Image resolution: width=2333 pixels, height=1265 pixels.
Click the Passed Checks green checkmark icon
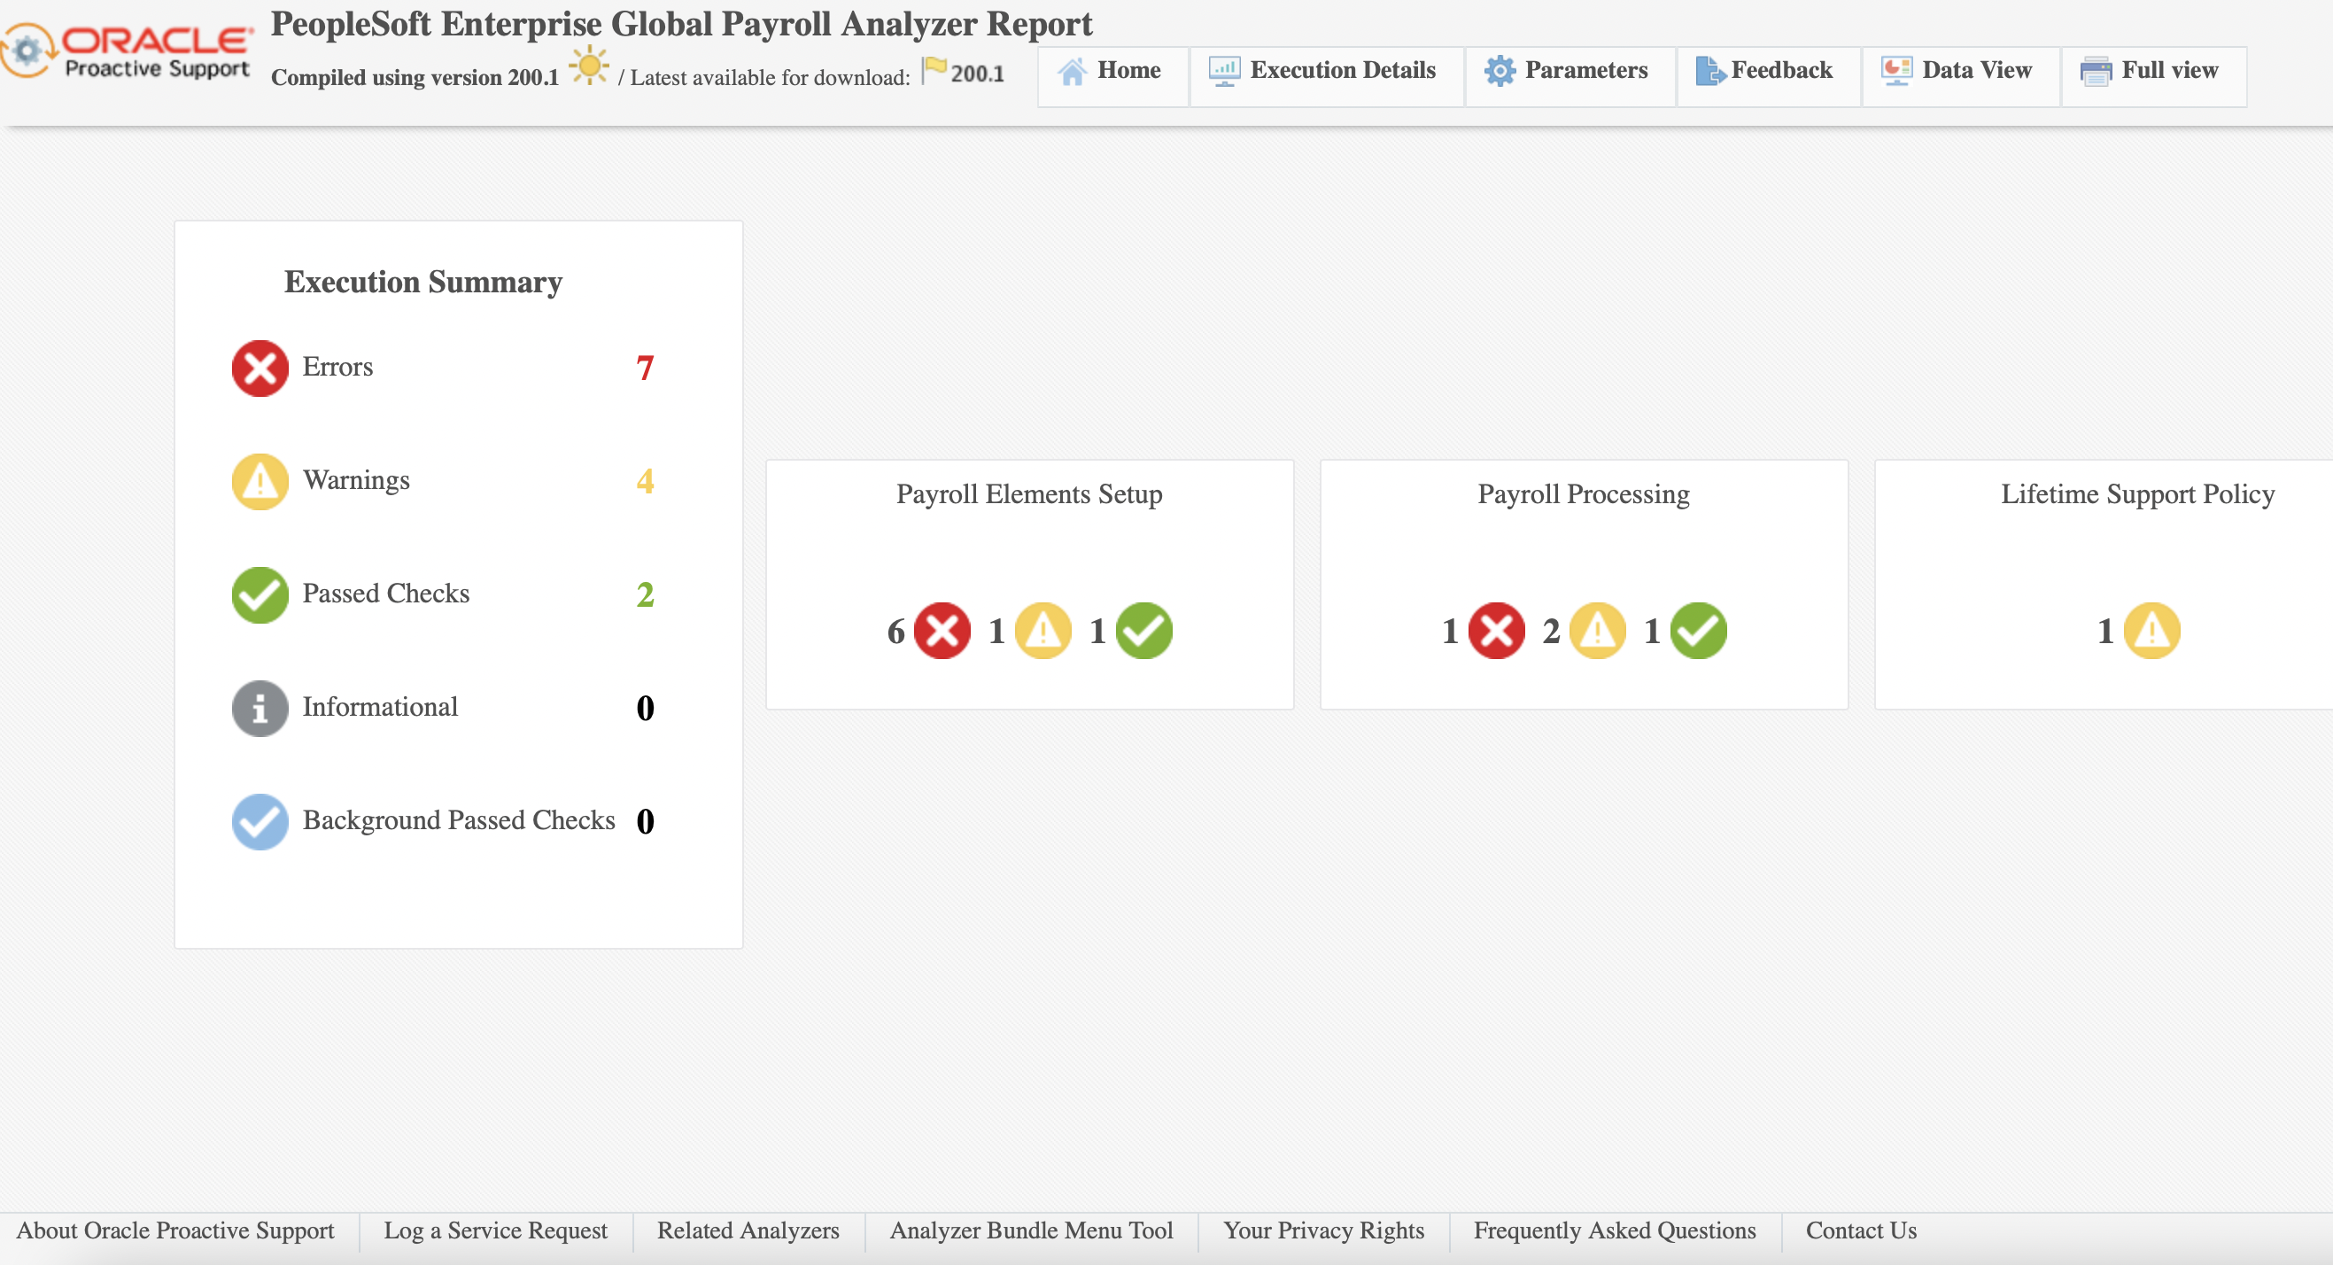point(257,594)
